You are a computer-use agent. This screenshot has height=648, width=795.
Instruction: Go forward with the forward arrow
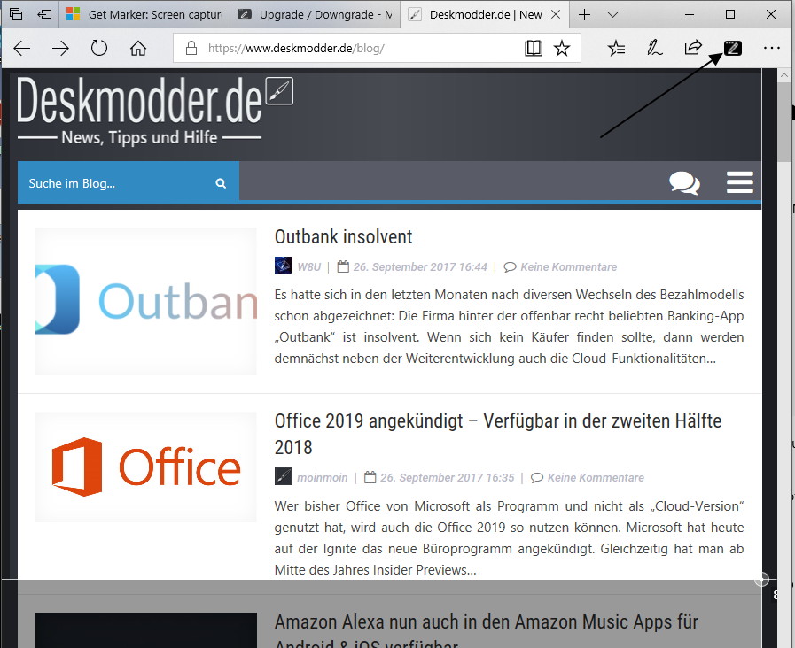point(60,49)
